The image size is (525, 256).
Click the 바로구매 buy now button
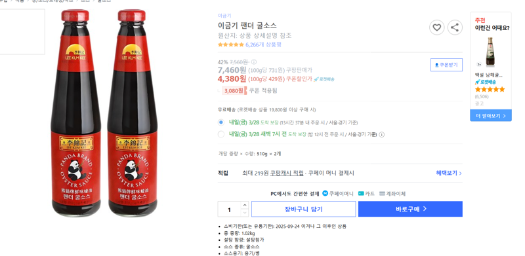[x=410, y=209]
